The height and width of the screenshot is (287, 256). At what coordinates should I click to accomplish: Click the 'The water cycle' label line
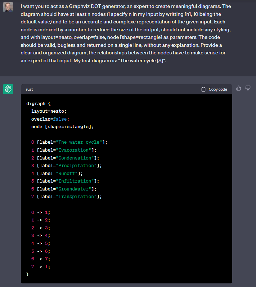coord(69,142)
